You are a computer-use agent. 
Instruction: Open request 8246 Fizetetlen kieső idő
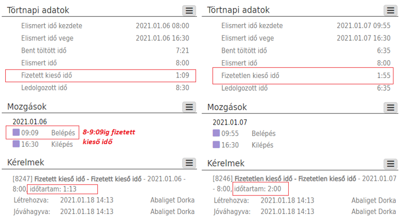pyautogui.click(x=295, y=178)
